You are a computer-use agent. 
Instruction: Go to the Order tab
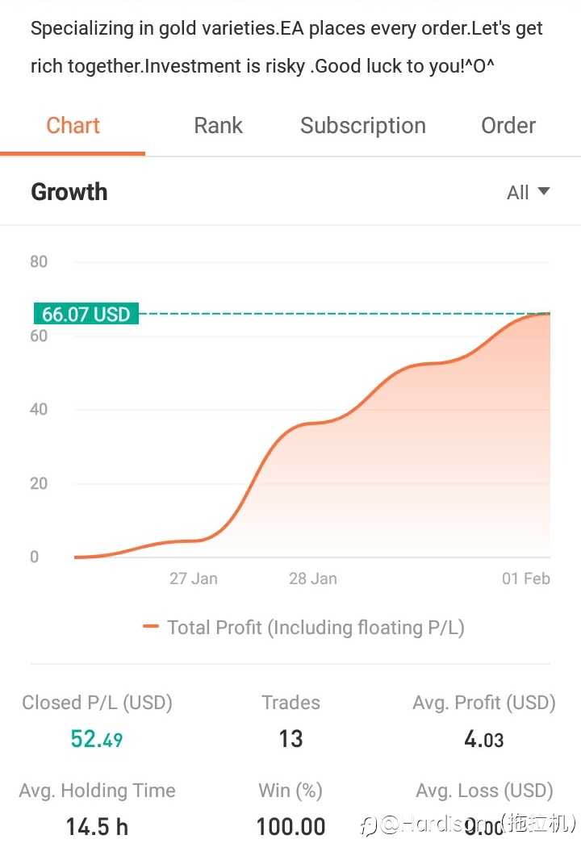pos(508,126)
